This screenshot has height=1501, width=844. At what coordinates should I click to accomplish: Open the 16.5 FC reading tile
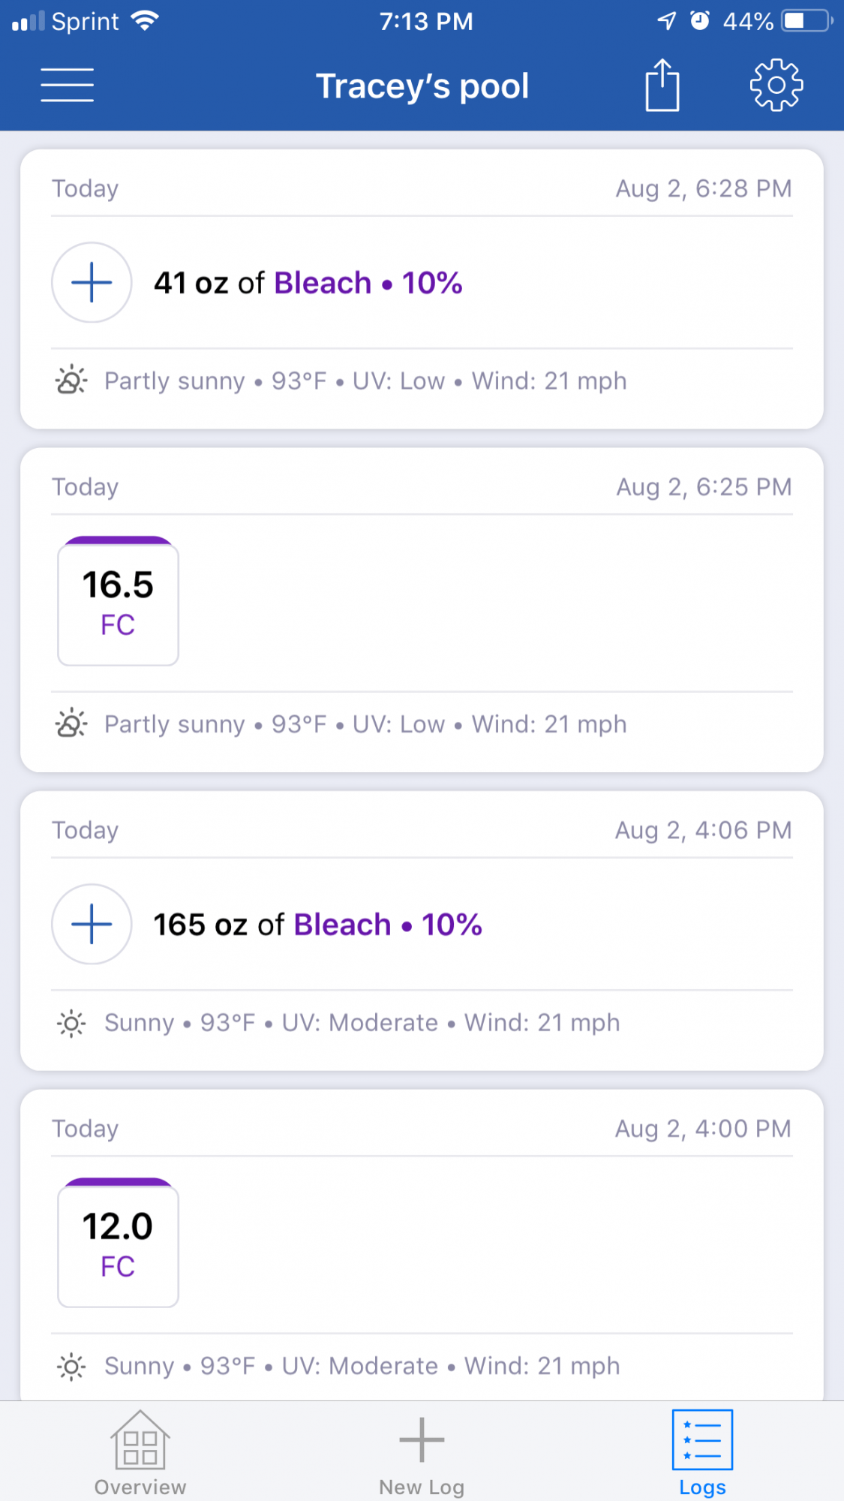coord(119,601)
